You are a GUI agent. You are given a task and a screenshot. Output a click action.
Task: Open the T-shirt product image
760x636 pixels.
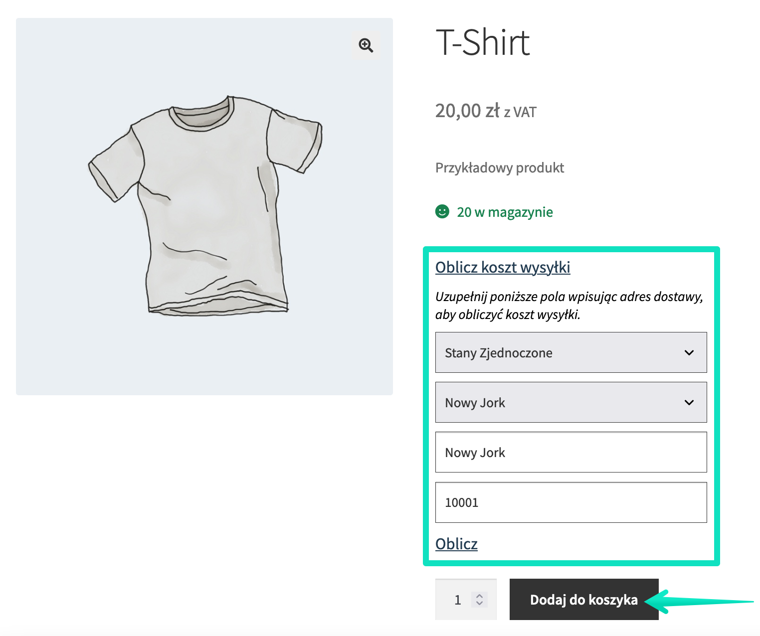204,207
